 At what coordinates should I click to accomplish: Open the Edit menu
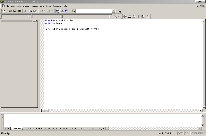(13, 6)
